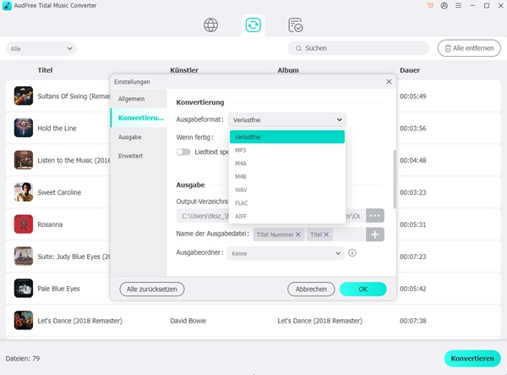Screen dimensions: 507x375
Task: Close the Einstellungen dialog with X
Action: (389, 81)
